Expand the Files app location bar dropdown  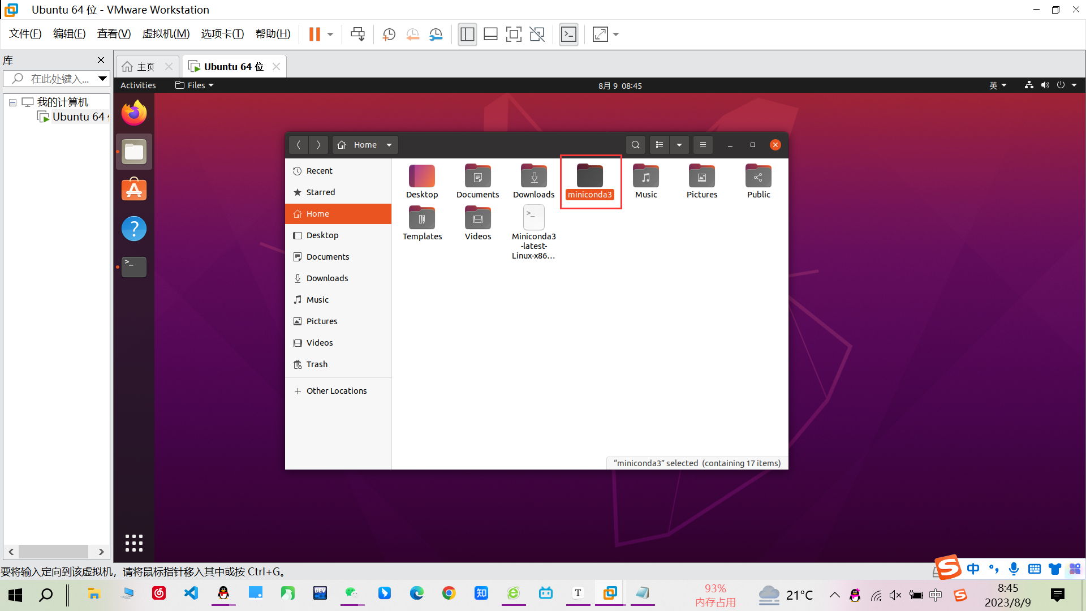389,145
